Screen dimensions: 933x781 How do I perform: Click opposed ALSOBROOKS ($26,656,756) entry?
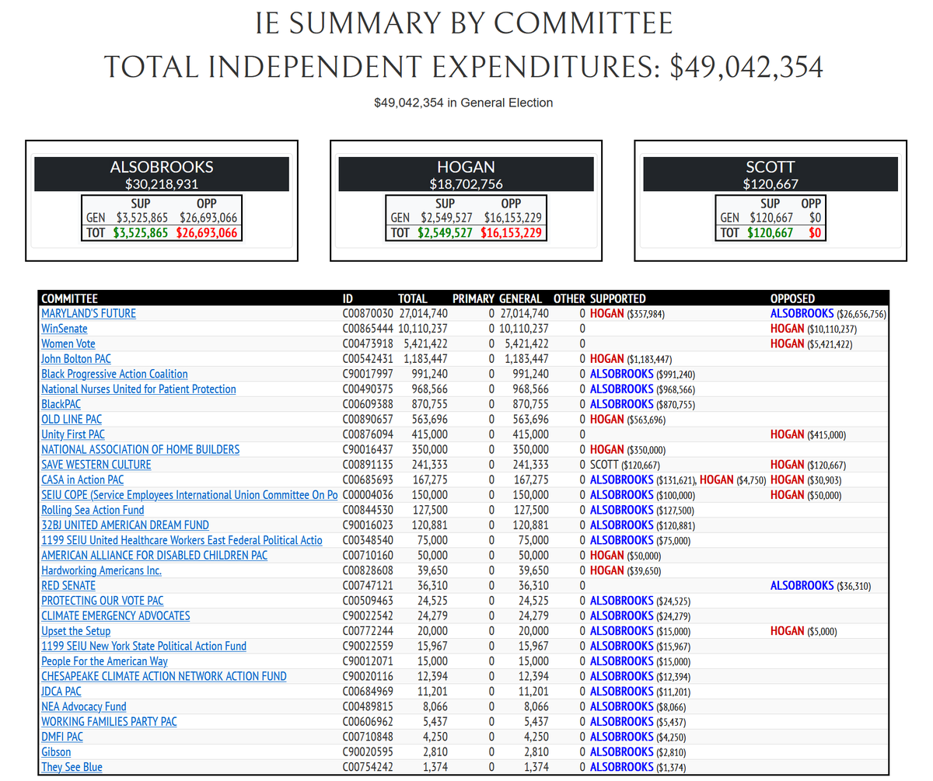coord(828,313)
